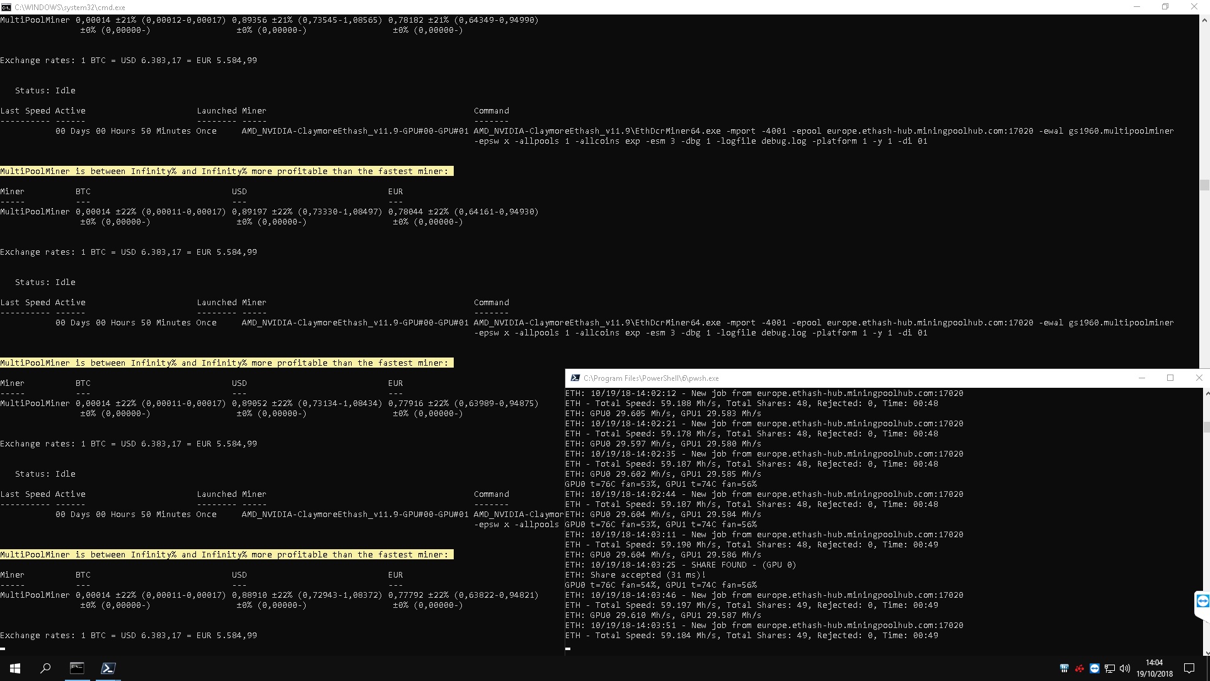Open the calendar by clicking the clock
This screenshot has width=1210, height=681.
1154,668
